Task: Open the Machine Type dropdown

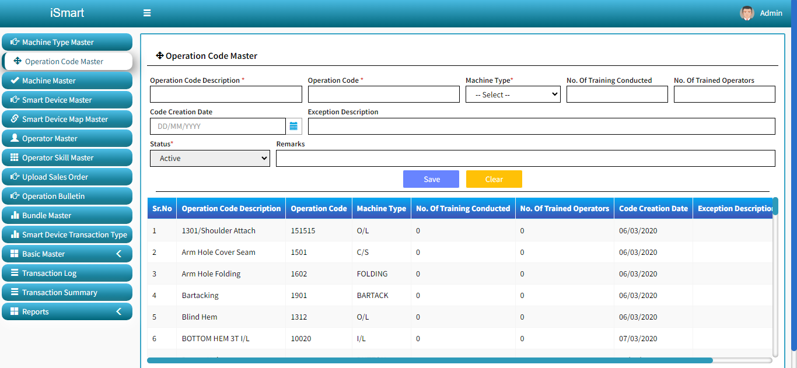Action: (x=513, y=94)
